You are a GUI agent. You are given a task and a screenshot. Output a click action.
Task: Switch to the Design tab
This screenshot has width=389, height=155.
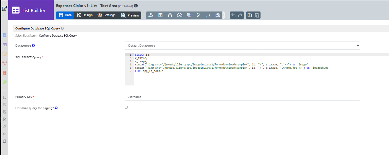84,15
